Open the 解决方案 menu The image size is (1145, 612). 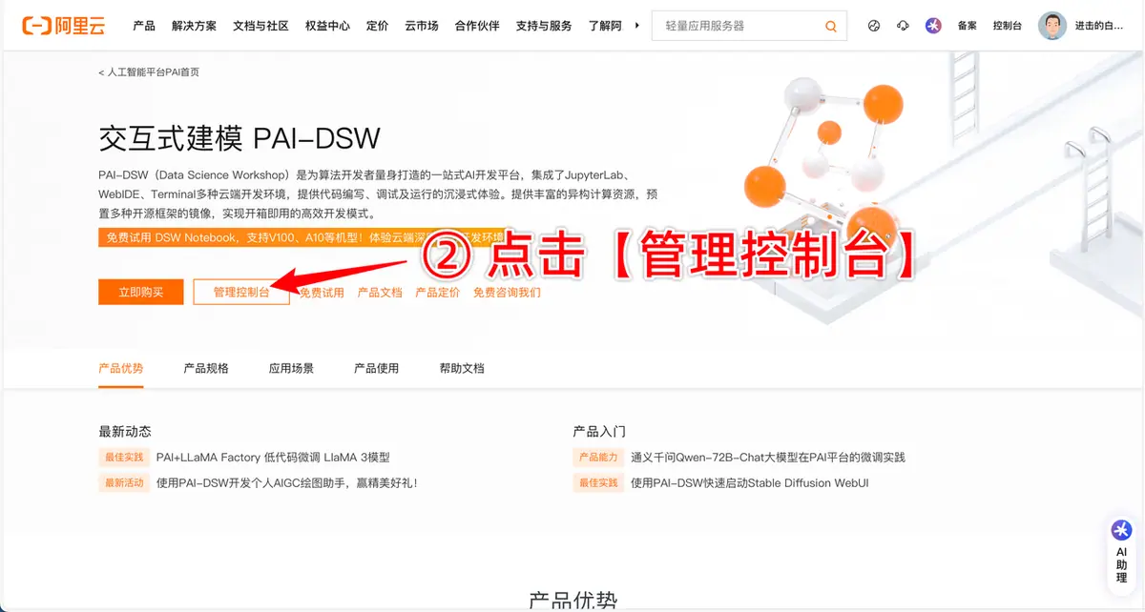point(195,26)
